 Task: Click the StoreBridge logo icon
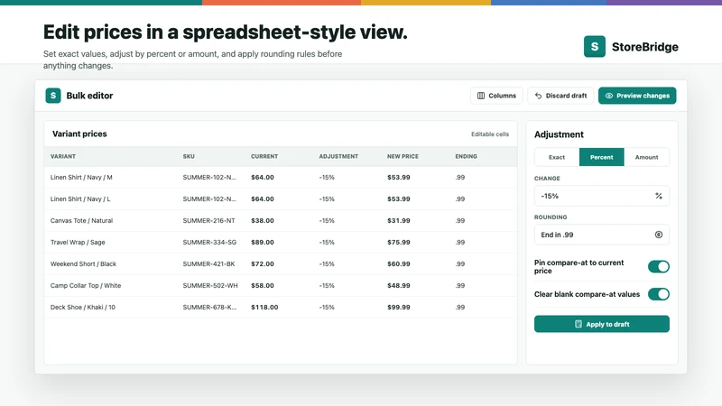[x=595, y=47]
